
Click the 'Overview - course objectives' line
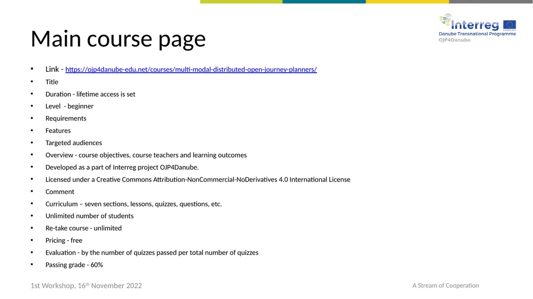tap(146, 155)
